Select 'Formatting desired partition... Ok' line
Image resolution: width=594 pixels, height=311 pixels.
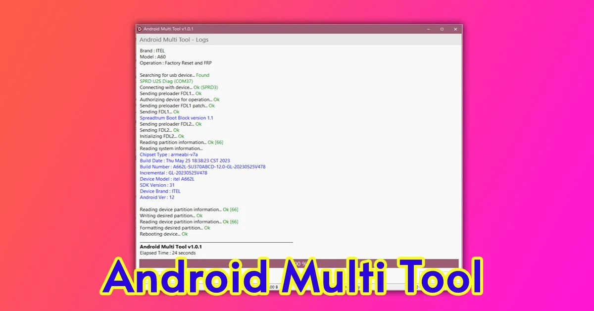(x=175, y=228)
